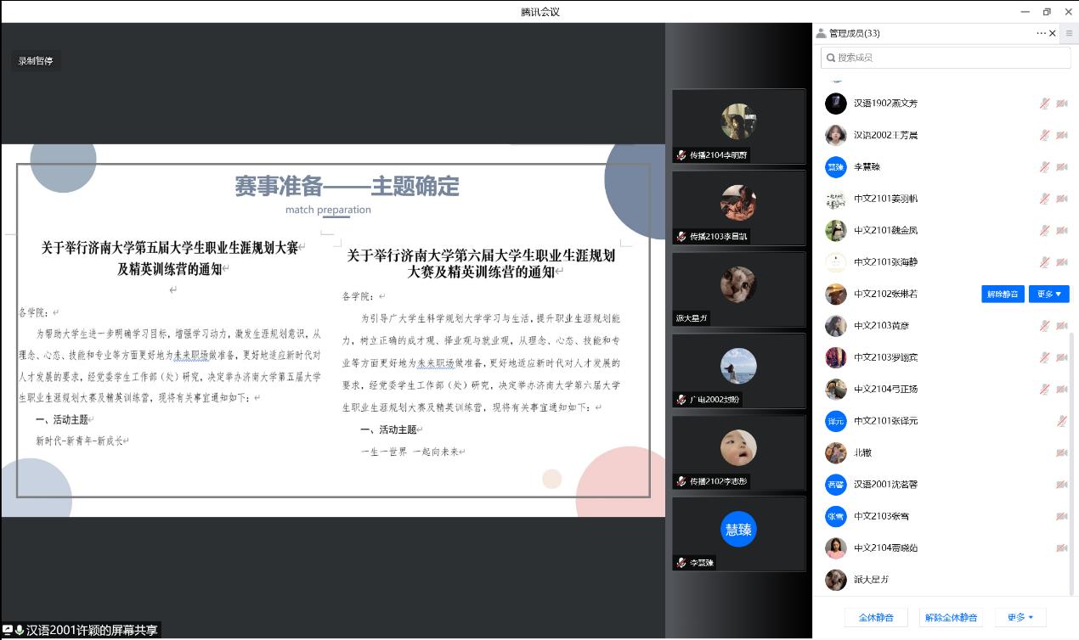Click camera icon for 汉语2001沈茗馨
The width and height of the screenshot is (1079, 640).
coord(1061,485)
